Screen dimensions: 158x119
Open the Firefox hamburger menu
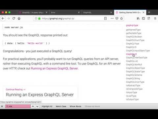tap(155, 19)
